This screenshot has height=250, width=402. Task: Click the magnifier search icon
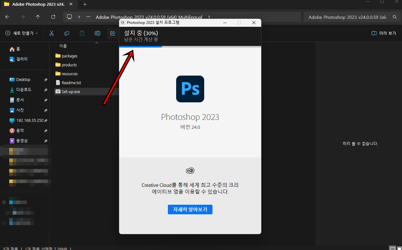click(395, 17)
